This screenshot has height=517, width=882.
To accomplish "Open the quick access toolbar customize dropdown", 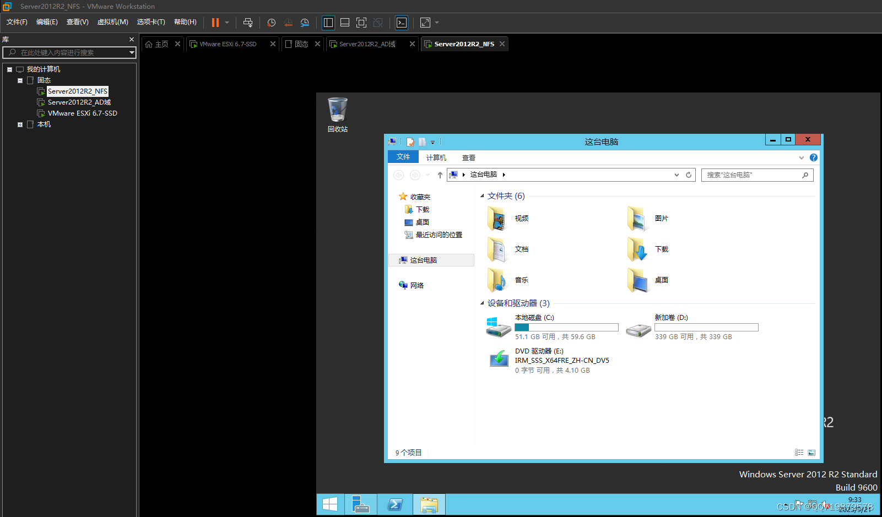I will coord(432,142).
